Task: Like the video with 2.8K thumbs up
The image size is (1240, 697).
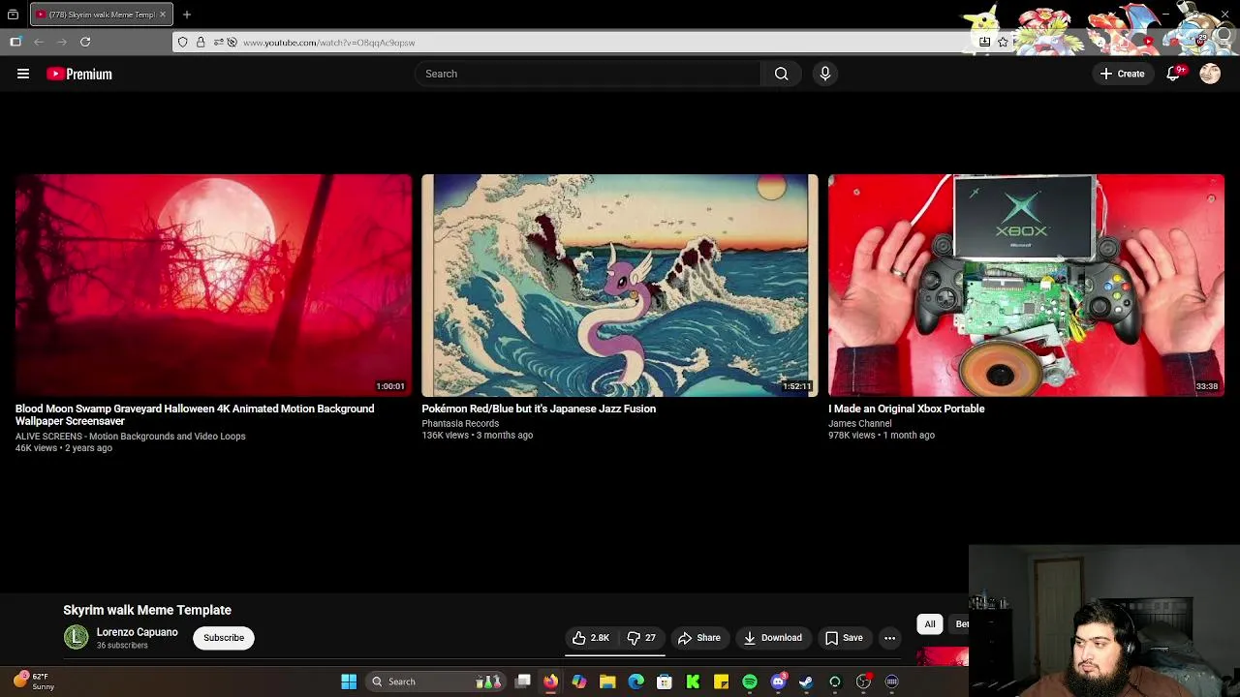Action: [591, 638]
